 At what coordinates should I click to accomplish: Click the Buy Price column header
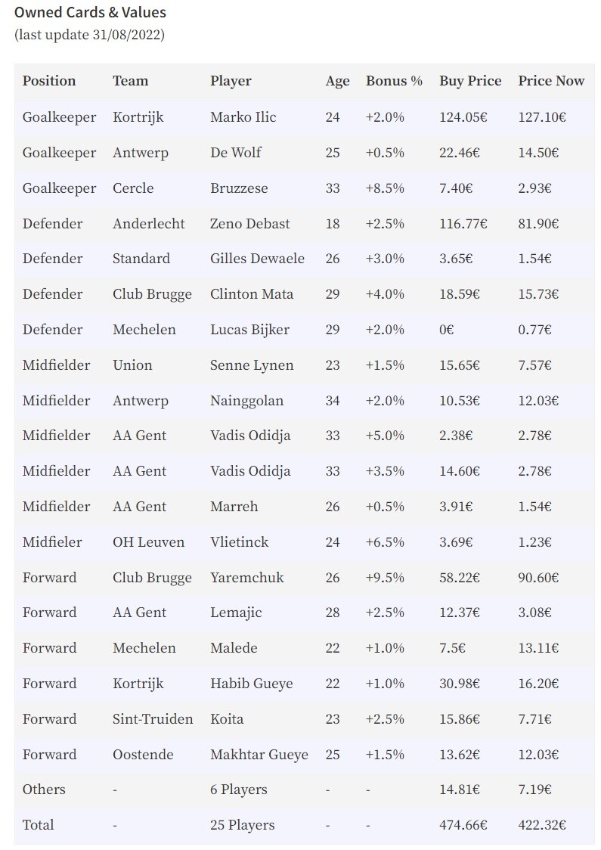tap(470, 82)
